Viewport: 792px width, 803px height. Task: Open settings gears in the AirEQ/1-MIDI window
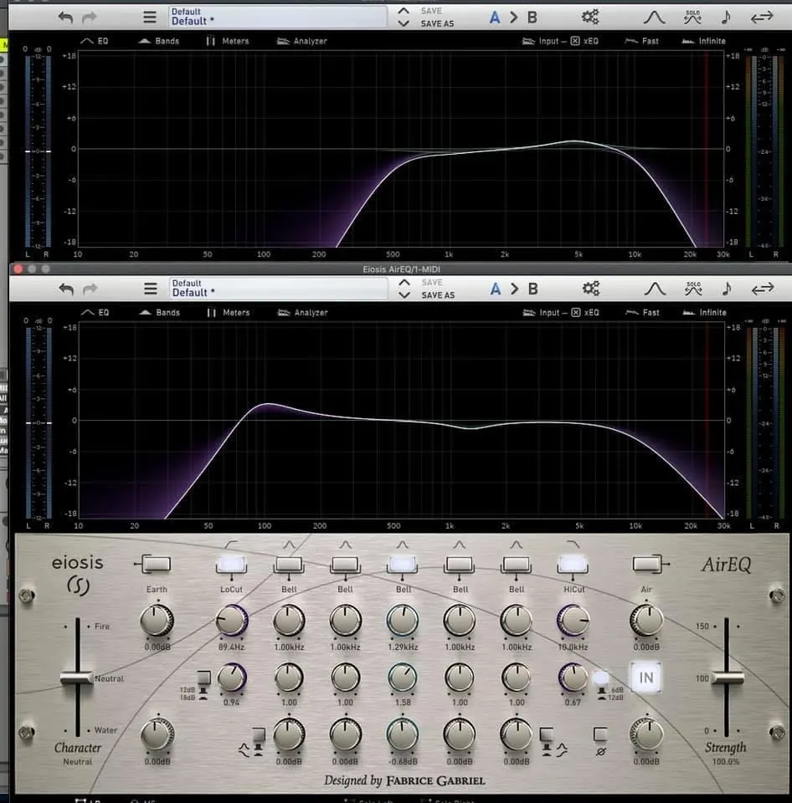tap(590, 289)
